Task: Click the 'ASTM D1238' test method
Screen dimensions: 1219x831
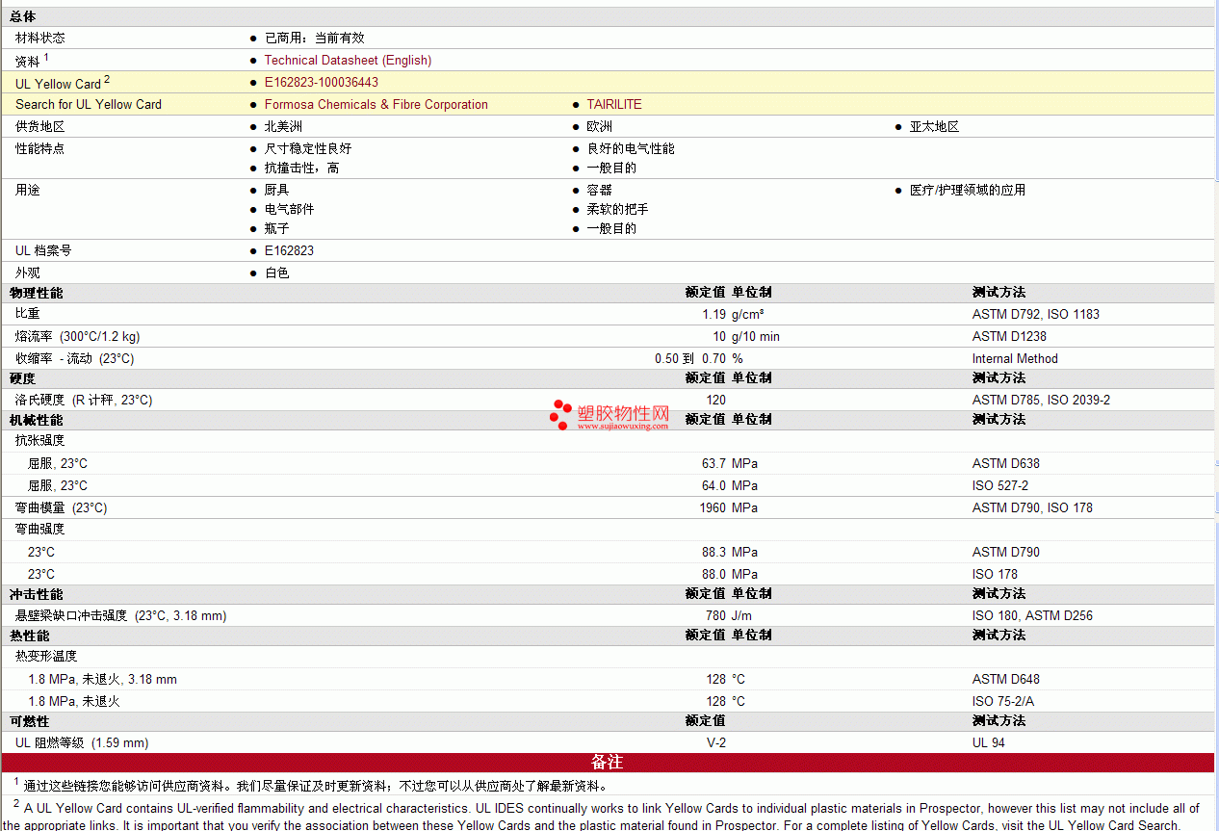Action: coord(1009,336)
